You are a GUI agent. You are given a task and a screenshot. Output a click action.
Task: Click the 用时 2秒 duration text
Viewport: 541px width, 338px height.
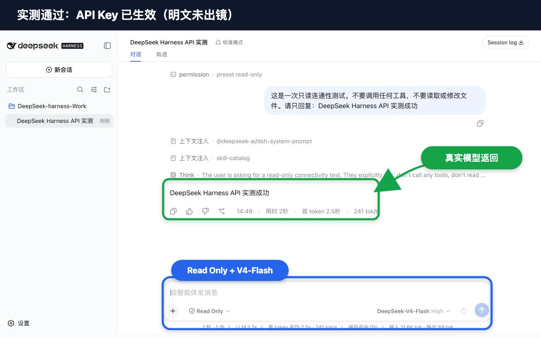(x=277, y=211)
